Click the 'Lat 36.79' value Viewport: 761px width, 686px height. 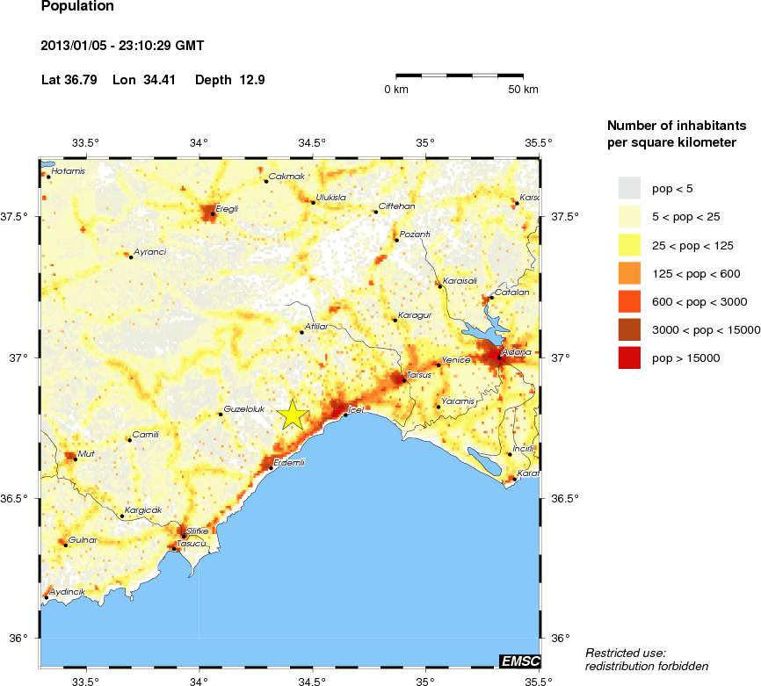69,80
